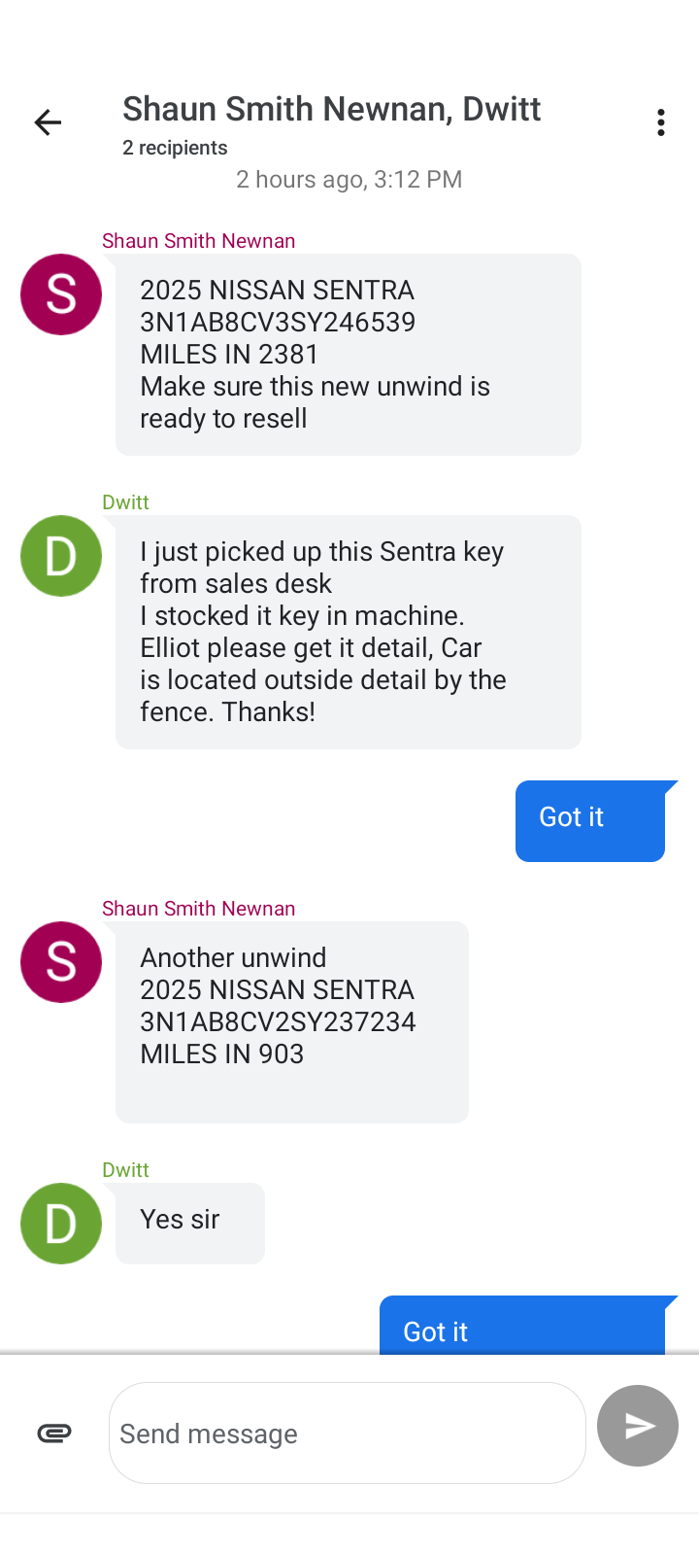Tap the first blue Got it bubble
This screenshot has width=699, height=1555.
click(589, 820)
